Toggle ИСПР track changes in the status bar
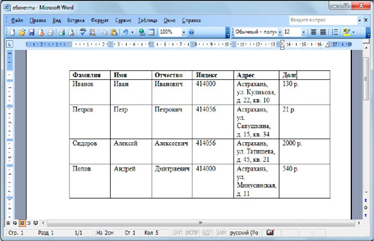The height and width of the screenshot is (241, 374). 192,233
